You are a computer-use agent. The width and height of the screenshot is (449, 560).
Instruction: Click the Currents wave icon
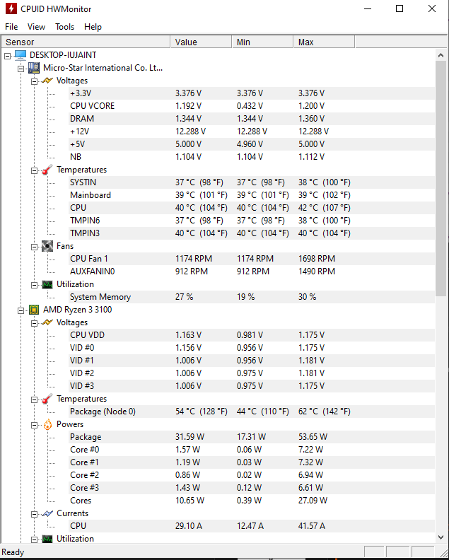(x=47, y=513)
